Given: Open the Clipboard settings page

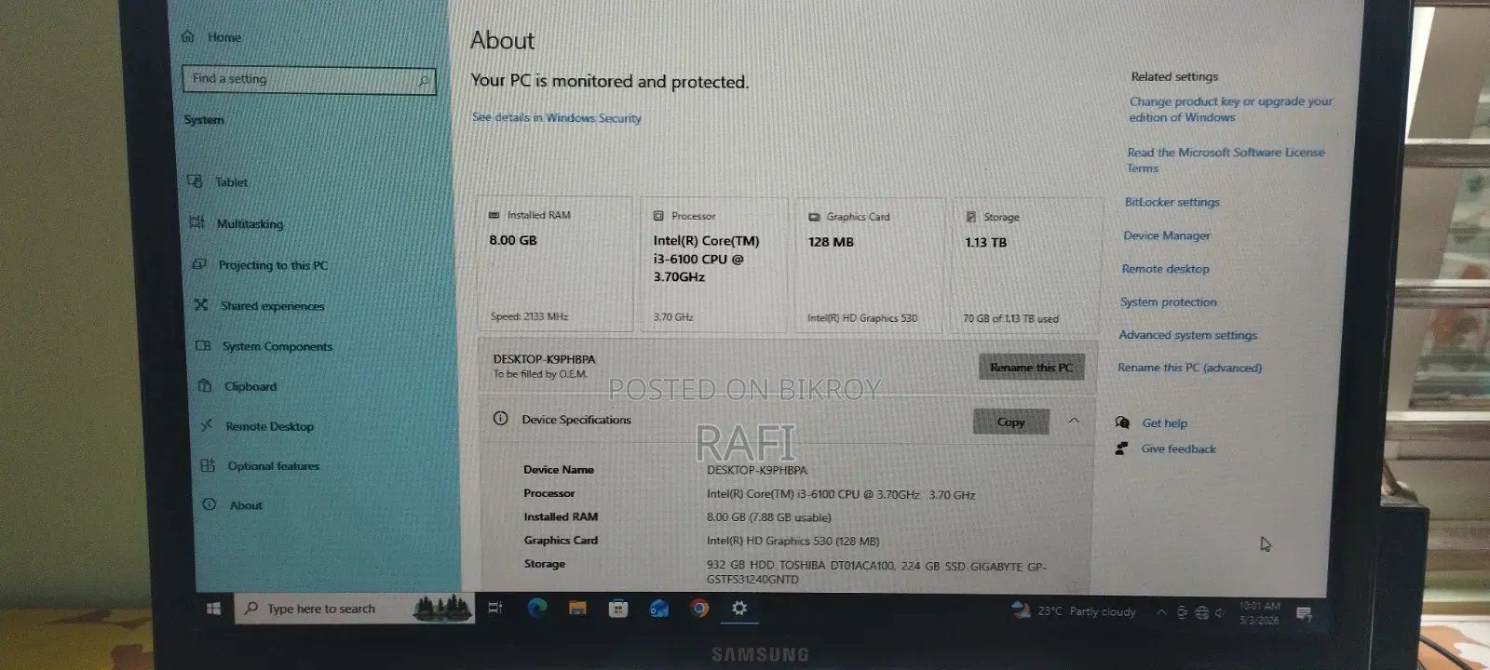Looking at the screenshot, I should click(x=251, y=386).
